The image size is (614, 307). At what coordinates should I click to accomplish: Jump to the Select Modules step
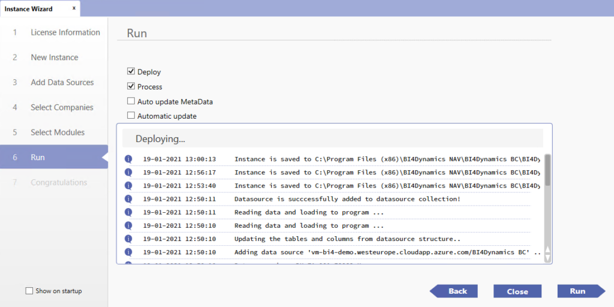pos(58,133)
